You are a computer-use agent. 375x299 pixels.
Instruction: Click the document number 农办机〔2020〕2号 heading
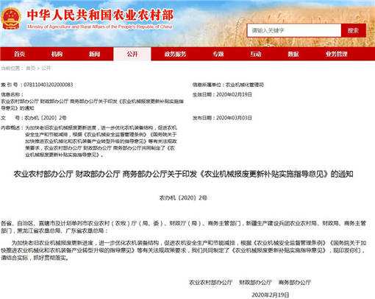(183, 197)
